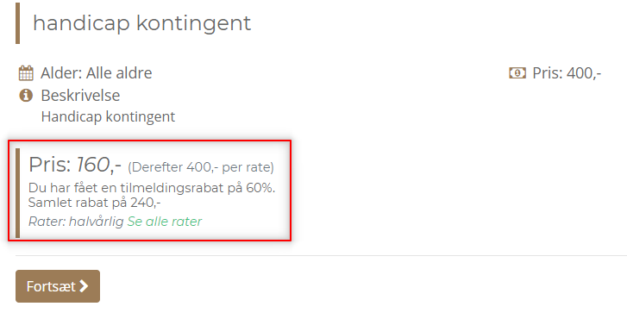
Task: Click the Fortsæt button
Action: pos(58,286)
